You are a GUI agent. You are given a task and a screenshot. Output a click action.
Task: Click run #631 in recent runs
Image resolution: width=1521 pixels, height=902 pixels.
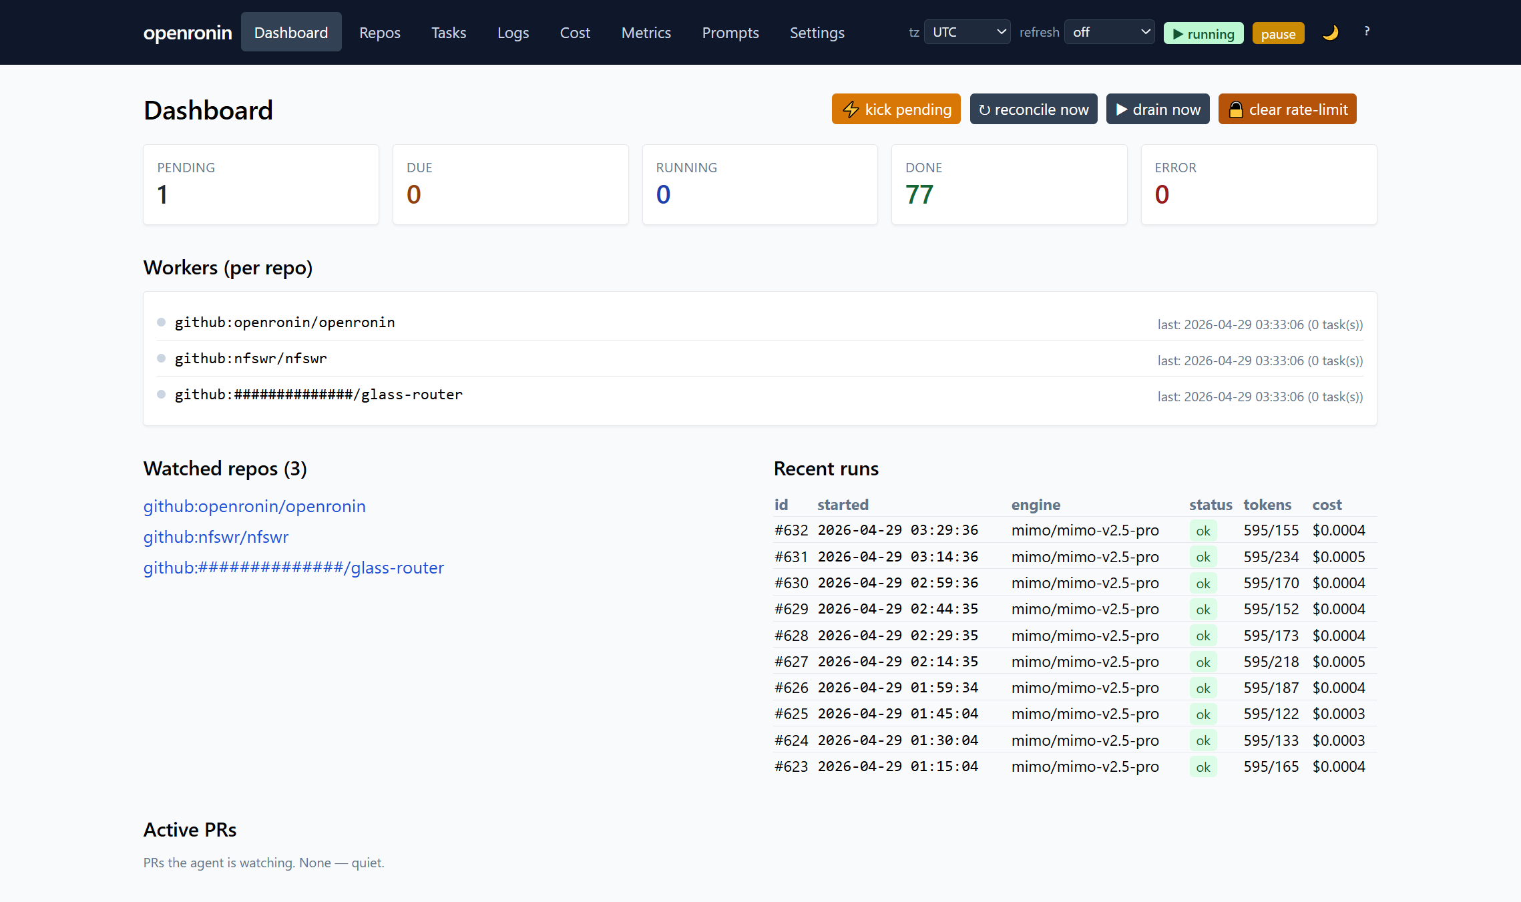click(791, 557)
